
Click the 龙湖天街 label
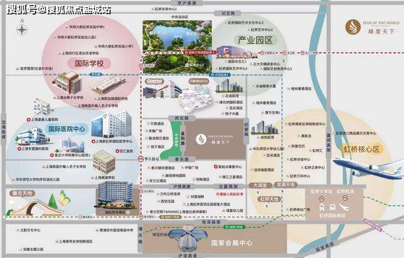[286, 185]
